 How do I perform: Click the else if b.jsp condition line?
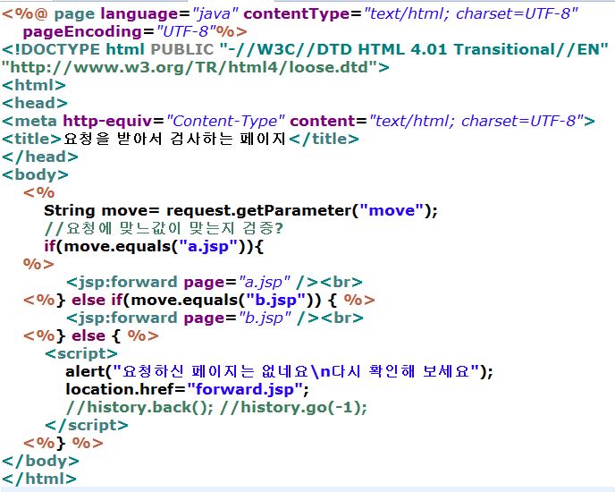199,300
